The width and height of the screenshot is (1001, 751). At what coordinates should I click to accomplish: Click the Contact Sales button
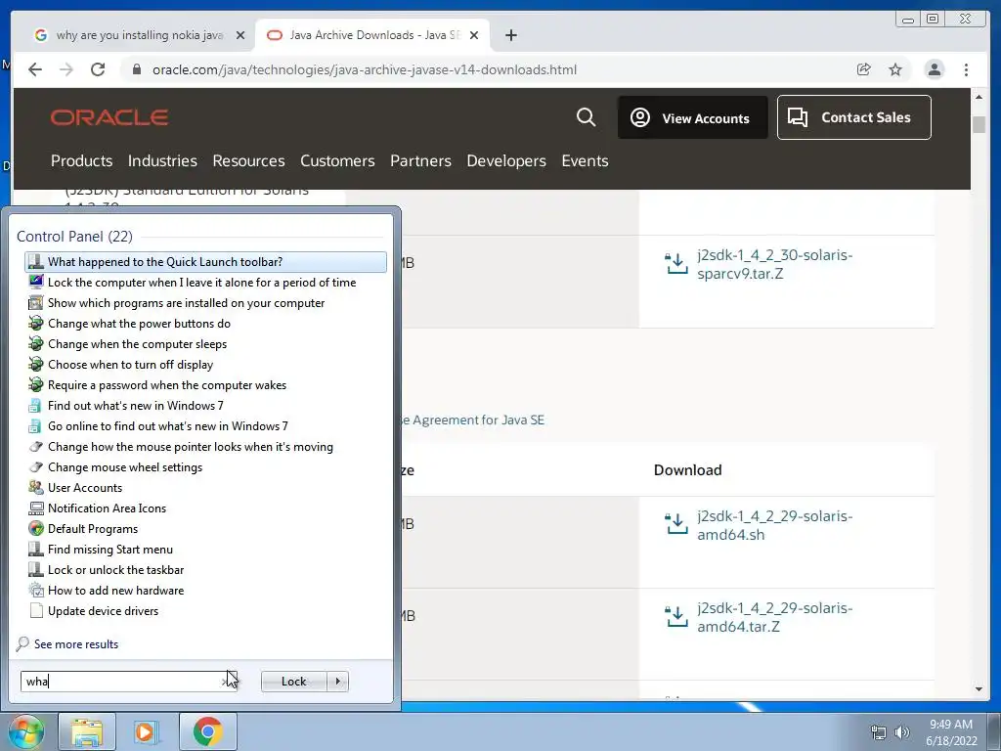(x=853, y=117)
